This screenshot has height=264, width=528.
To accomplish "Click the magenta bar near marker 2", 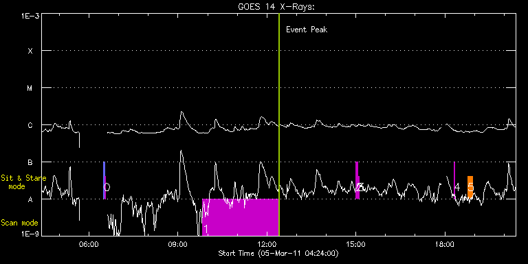I will (x=357, y=181).
